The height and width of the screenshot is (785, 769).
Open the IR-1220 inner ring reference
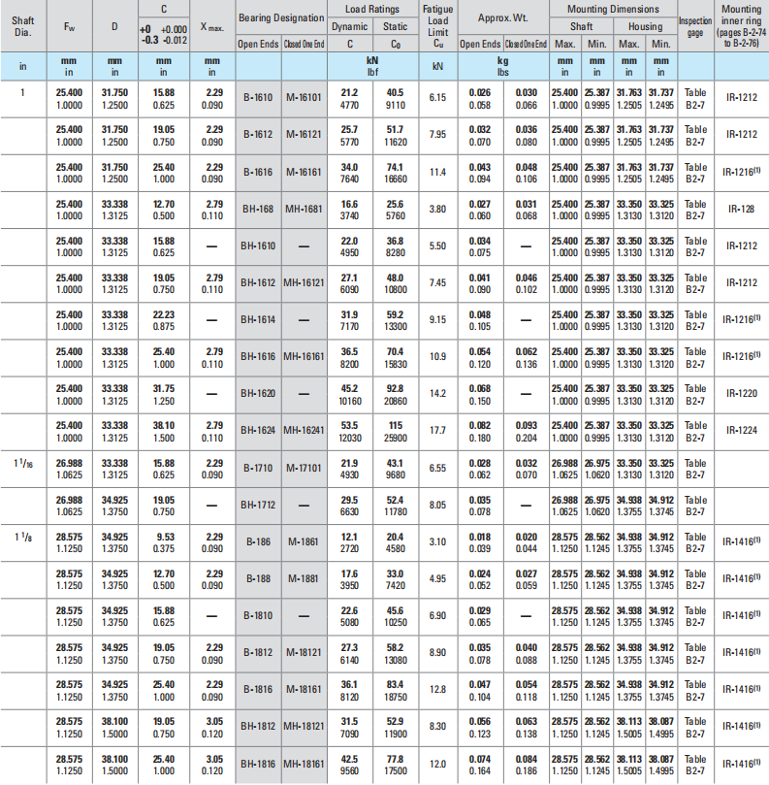point(741,393)
